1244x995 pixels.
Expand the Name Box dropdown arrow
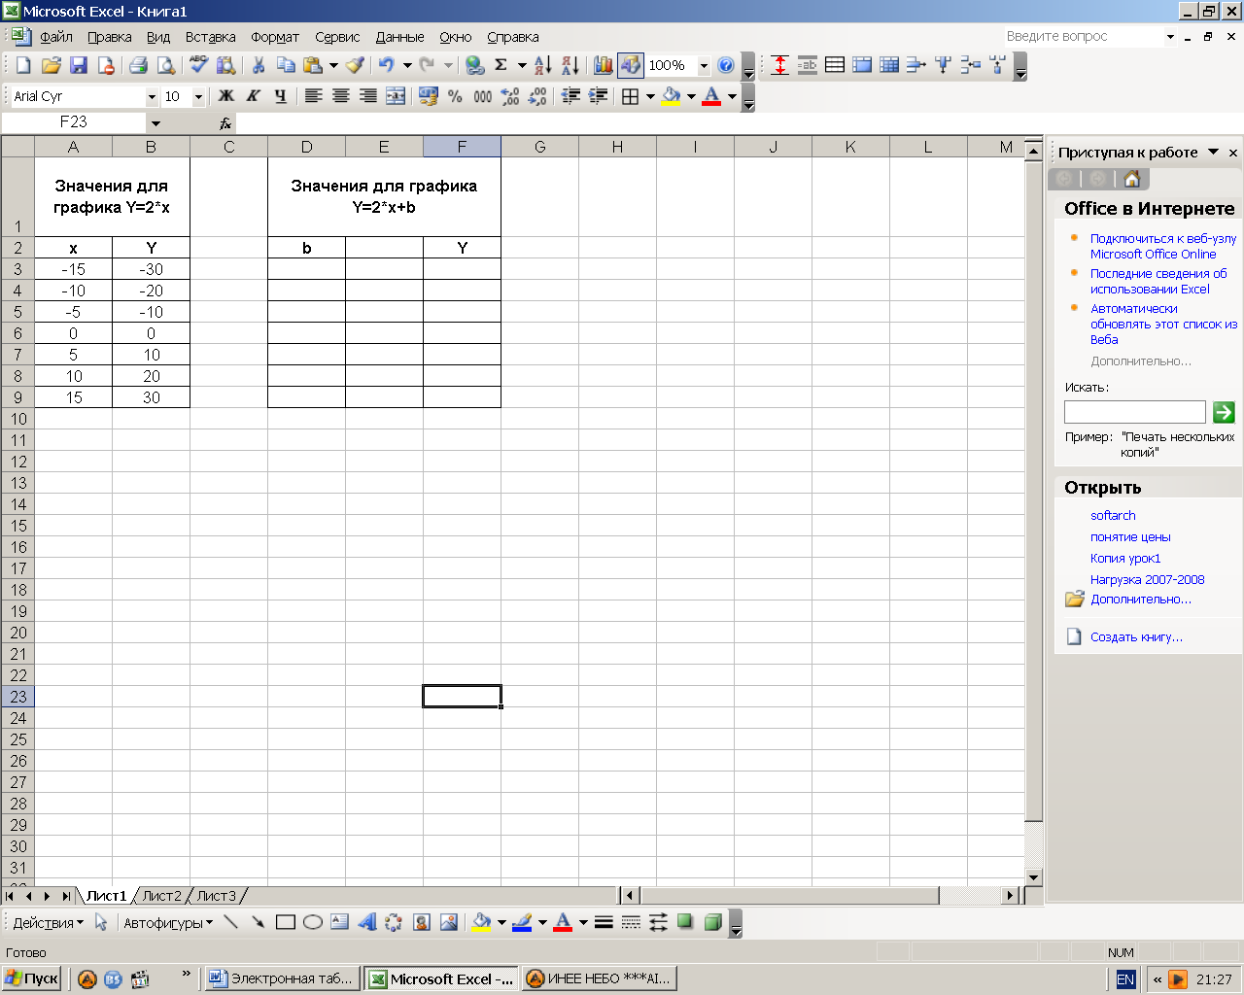[155, 123]
